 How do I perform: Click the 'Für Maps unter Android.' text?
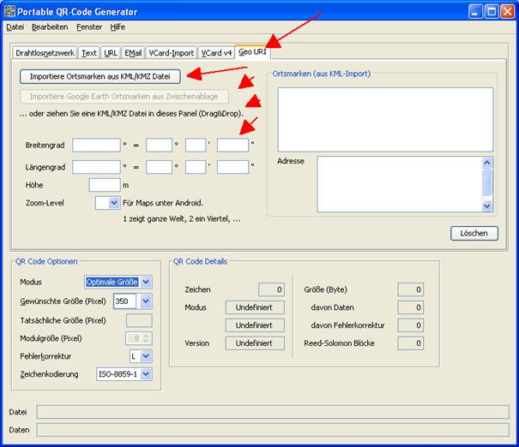point(163,203)
